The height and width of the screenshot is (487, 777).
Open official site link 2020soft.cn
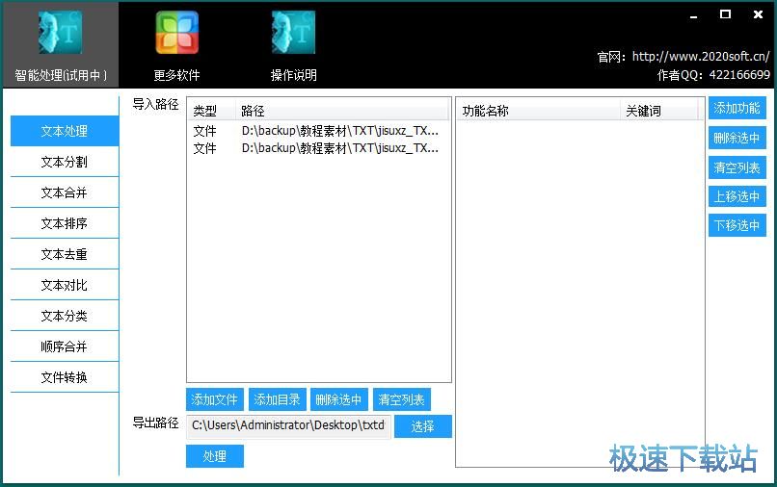tap(701, 57)
